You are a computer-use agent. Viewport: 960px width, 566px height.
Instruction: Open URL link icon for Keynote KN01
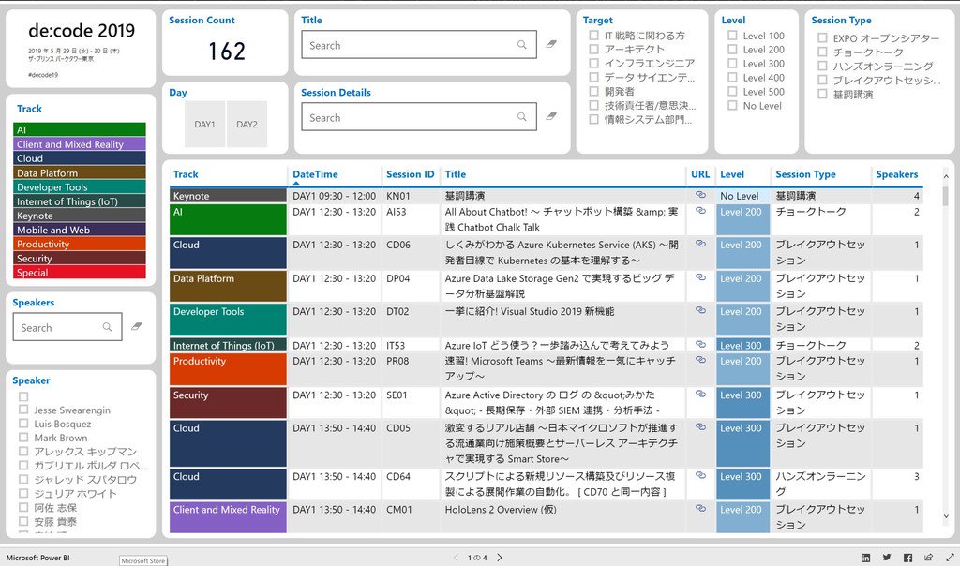pyautogui.click(x=701, y=195)
